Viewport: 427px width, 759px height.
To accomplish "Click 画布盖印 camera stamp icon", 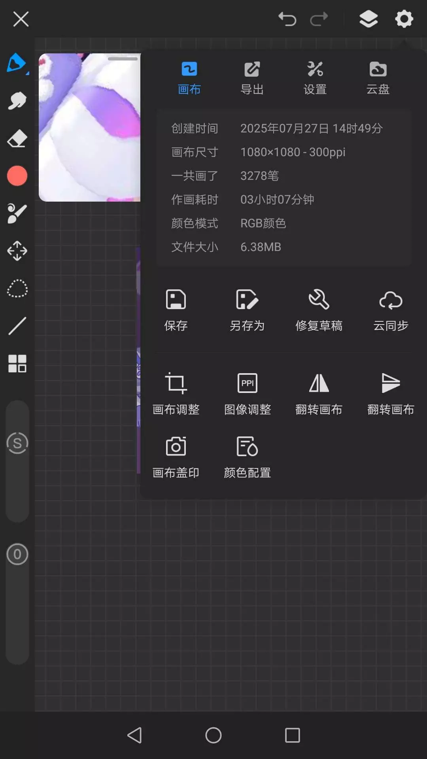I will 176,457.
